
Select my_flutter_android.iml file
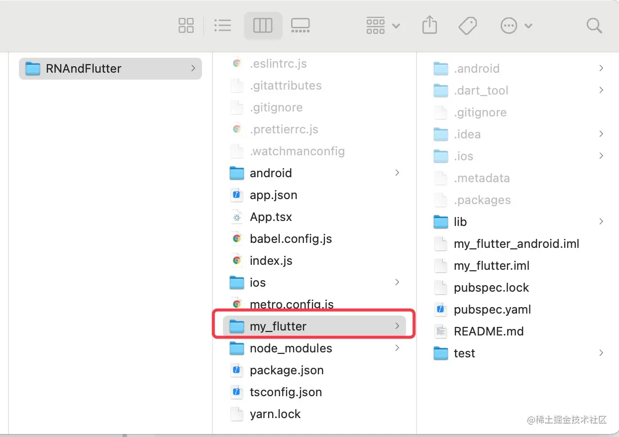(x=516, y=244)
